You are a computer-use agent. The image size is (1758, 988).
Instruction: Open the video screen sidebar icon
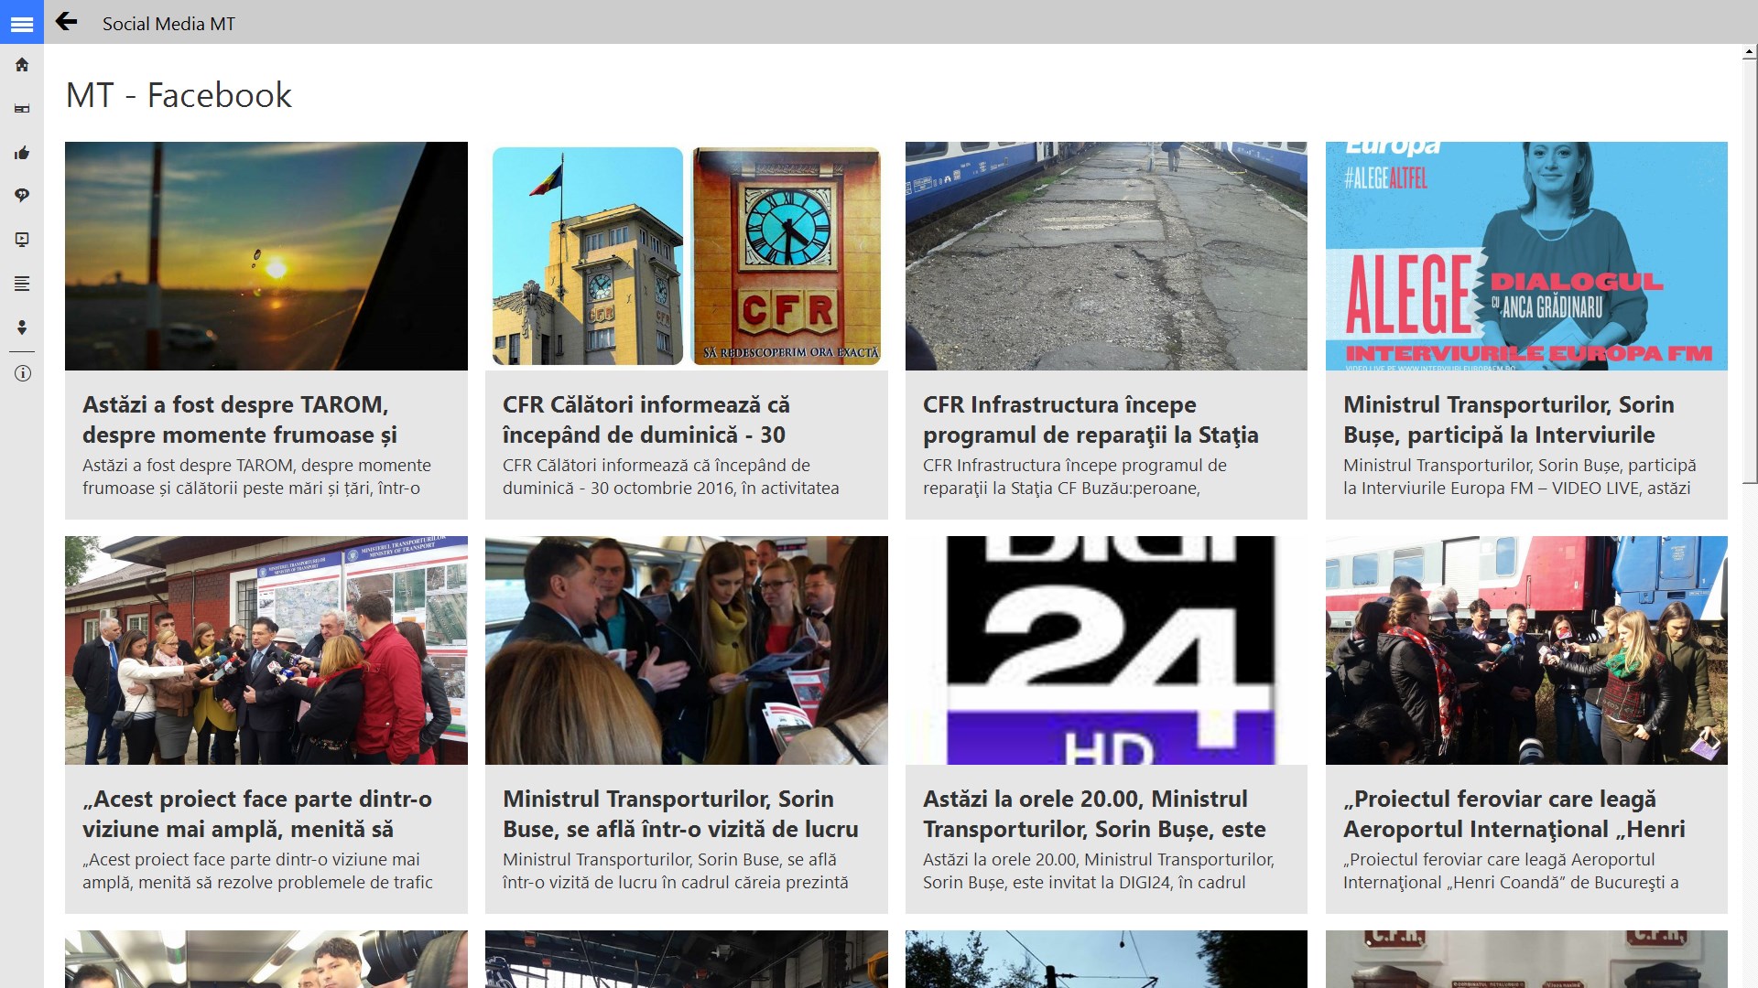(x=22, y=240)
